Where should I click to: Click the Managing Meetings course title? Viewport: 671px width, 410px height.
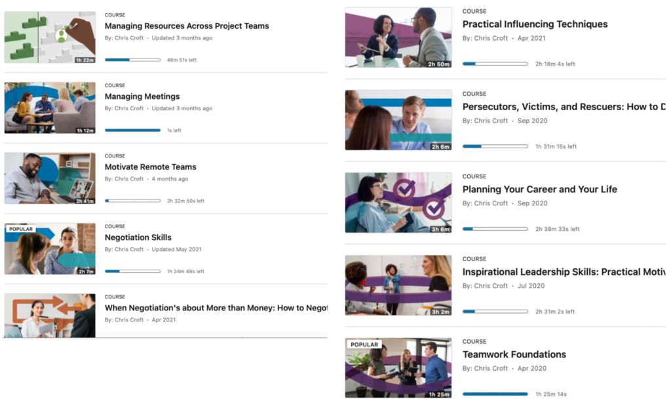coord(142,96)
